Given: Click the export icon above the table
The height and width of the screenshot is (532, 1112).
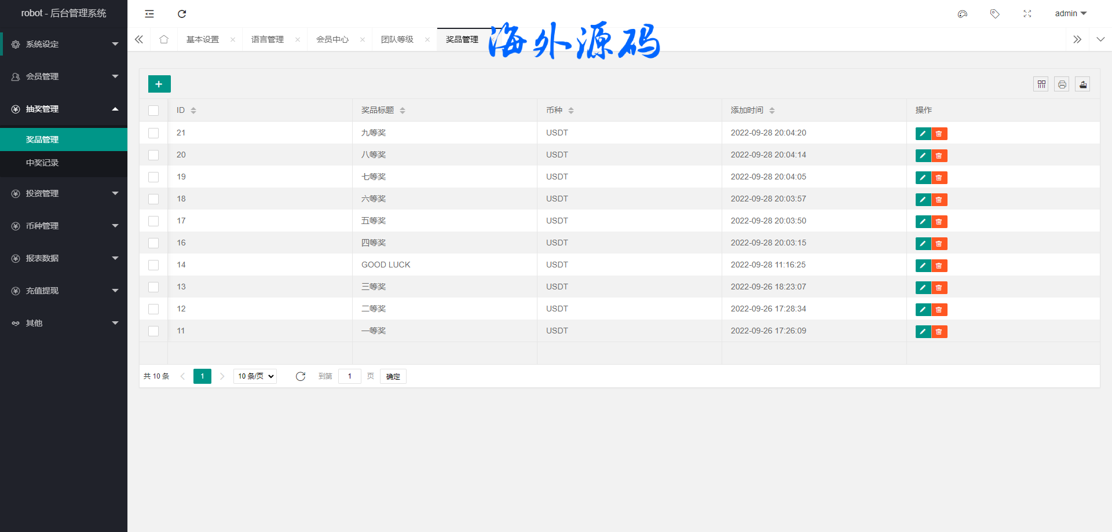Looking at the screenshot, I should [x=1082, y=85].
